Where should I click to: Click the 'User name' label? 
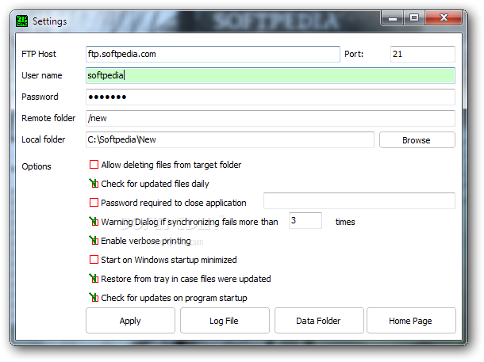tap(42, 75)
